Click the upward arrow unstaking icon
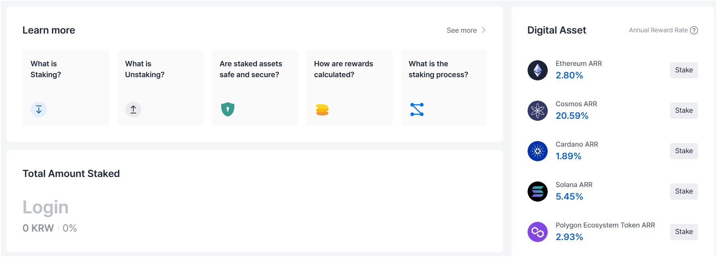717x257 pixels. 133,110
